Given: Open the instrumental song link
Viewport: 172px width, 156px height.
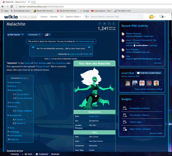Looking at the screenshot, I should point(85,41).
